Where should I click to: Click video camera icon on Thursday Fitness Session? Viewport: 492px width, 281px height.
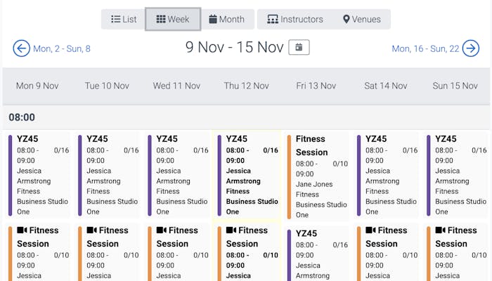coord(231,230)
